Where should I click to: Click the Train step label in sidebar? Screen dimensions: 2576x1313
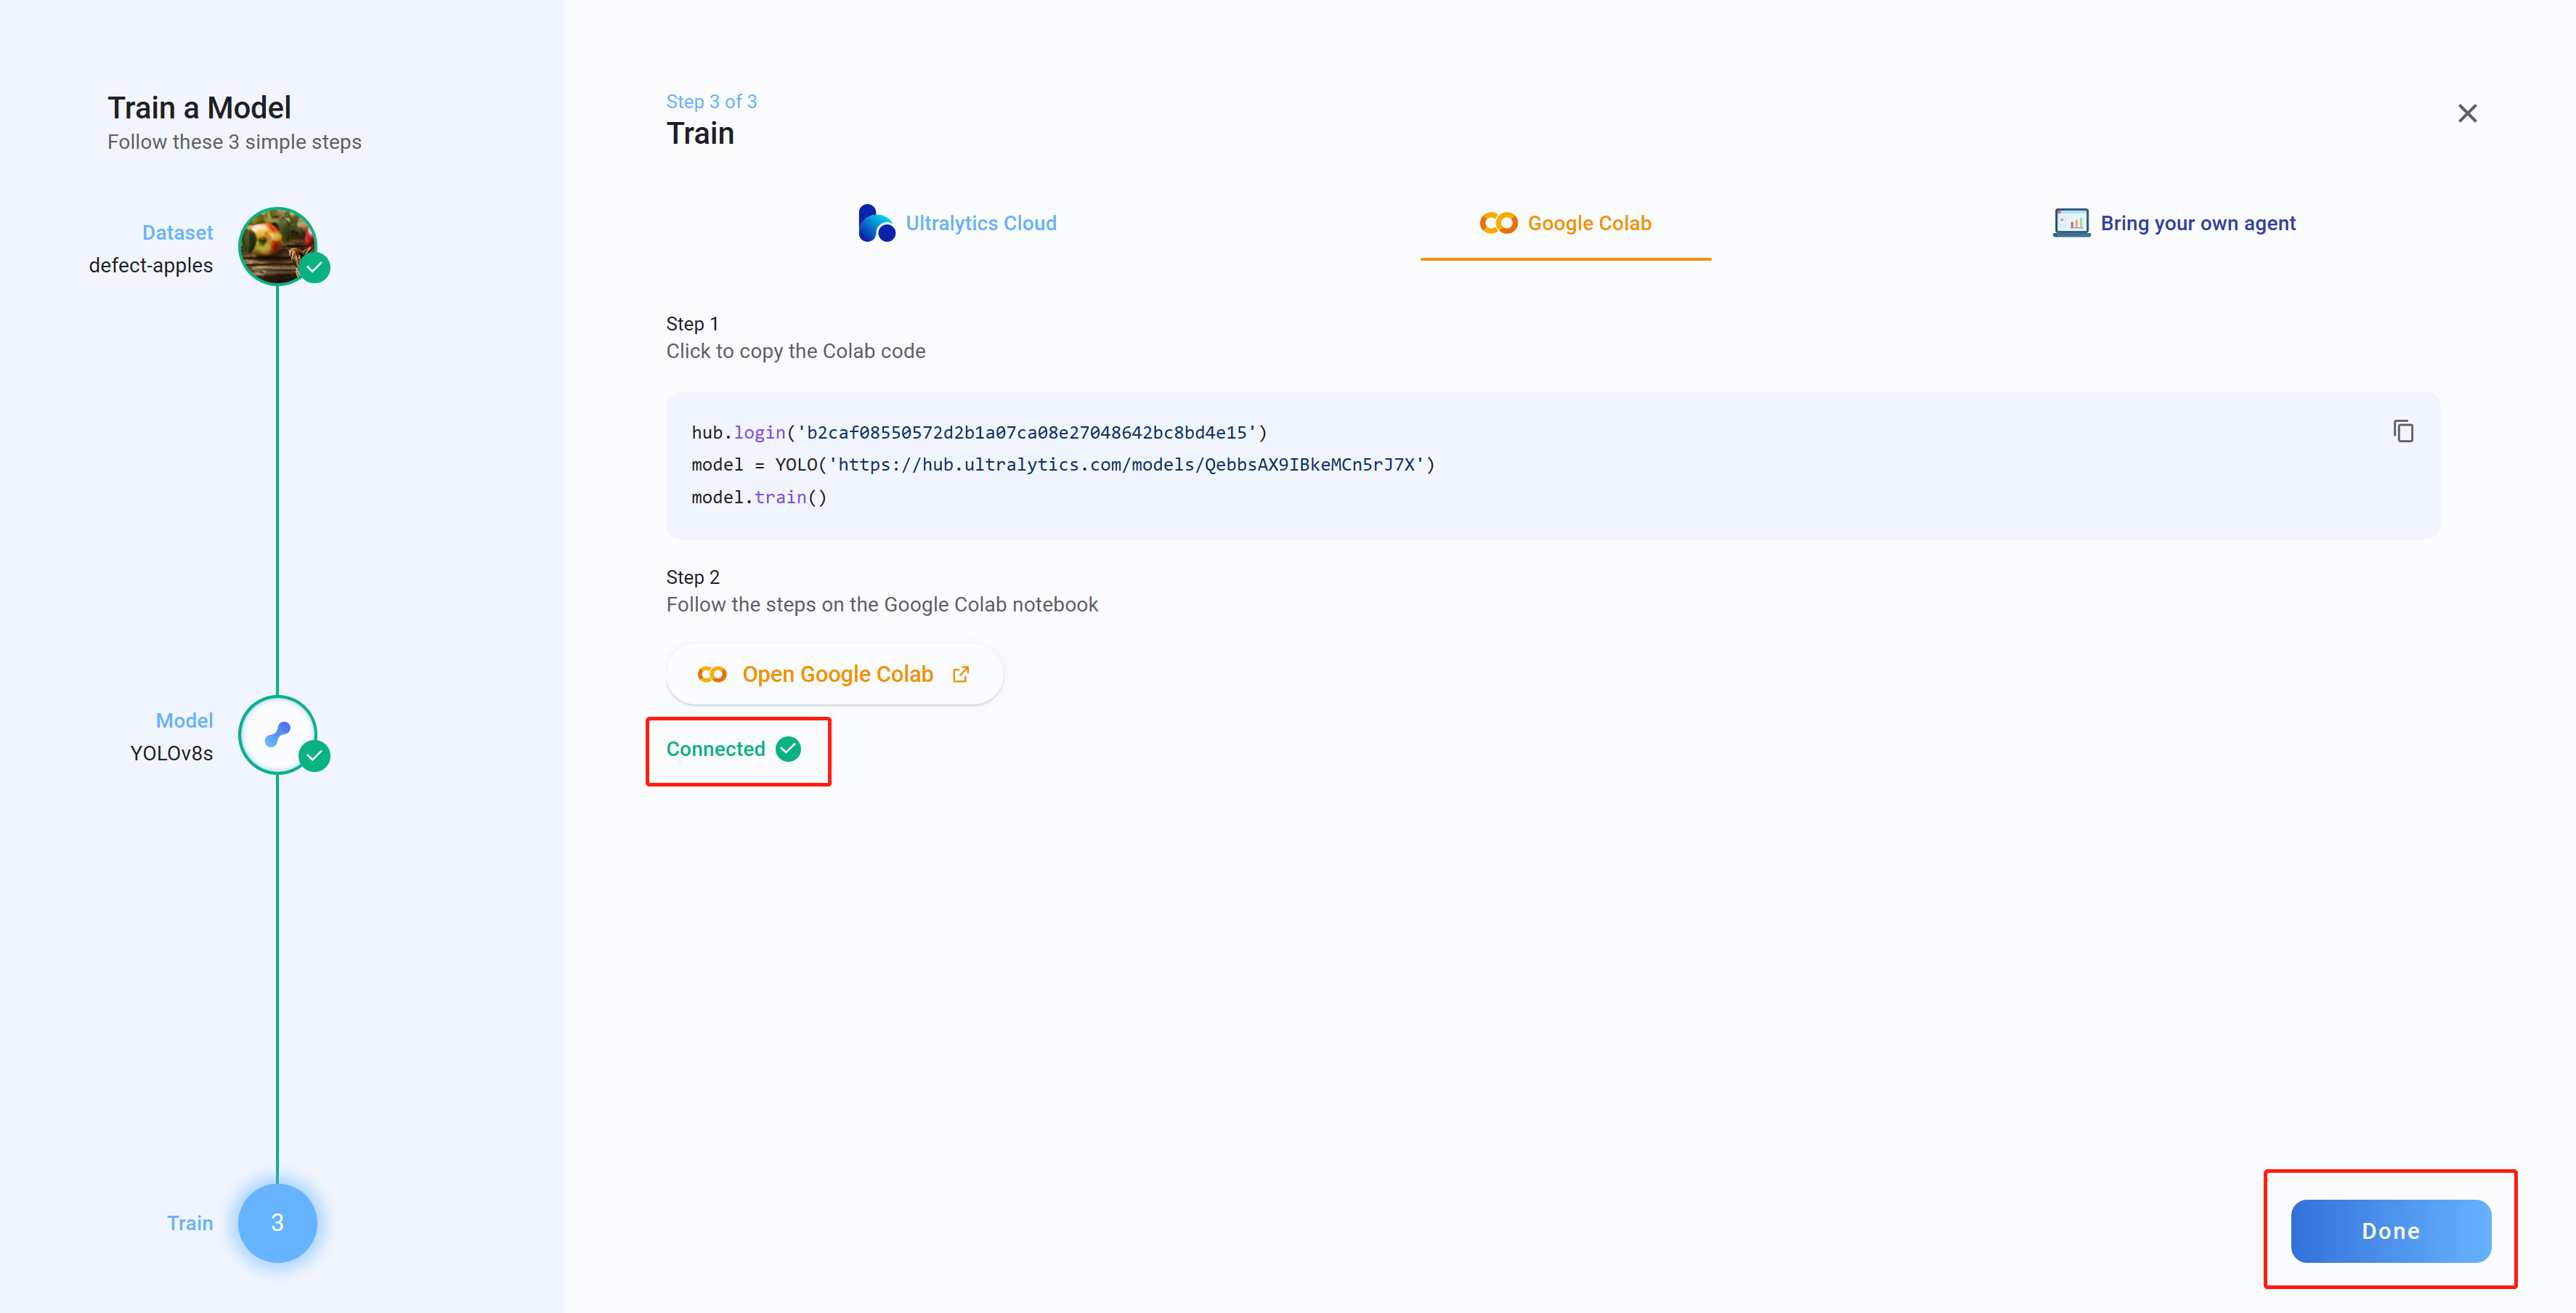click(x=190, y=1222)
